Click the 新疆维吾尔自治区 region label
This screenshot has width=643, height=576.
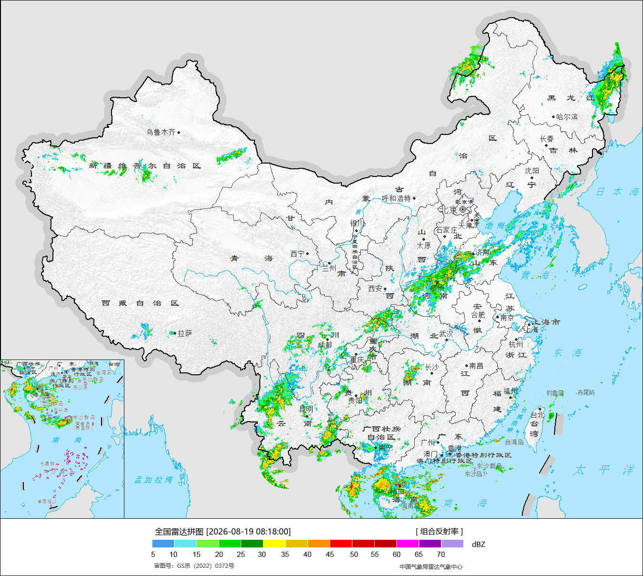coord(145,166)
